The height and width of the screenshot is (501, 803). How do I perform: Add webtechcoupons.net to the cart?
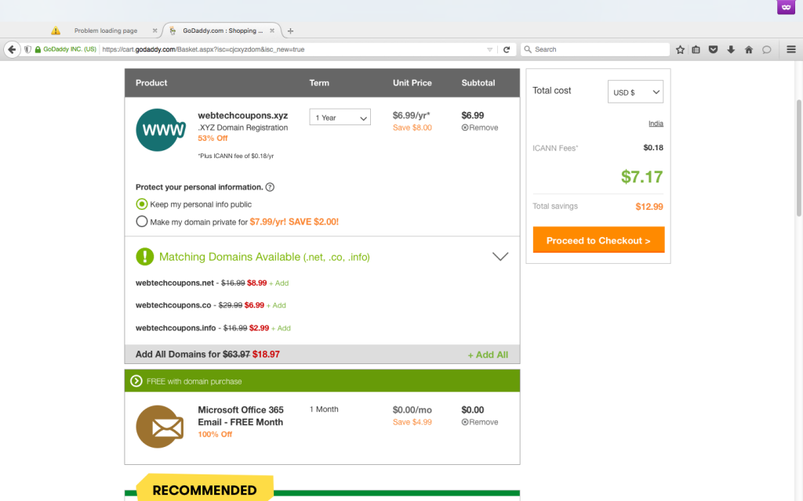tap(280, 283)
